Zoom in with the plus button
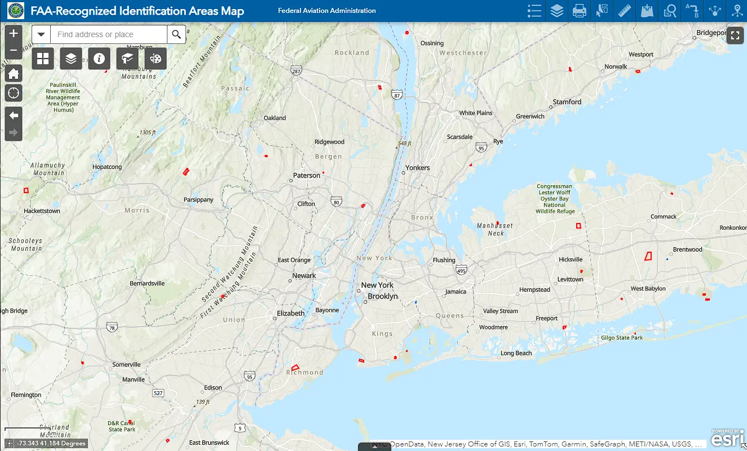 pos(13,33)
